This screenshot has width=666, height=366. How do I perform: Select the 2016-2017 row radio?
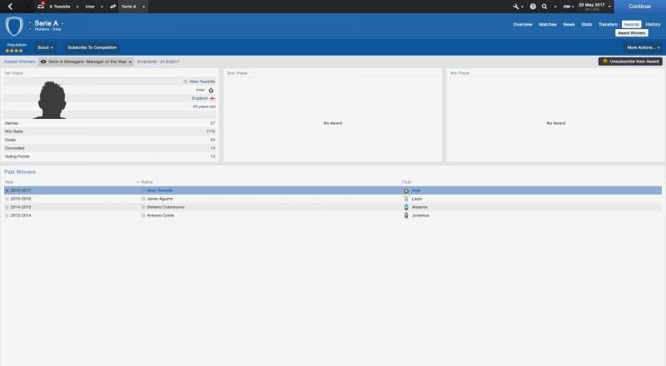(x=7, y=190)
